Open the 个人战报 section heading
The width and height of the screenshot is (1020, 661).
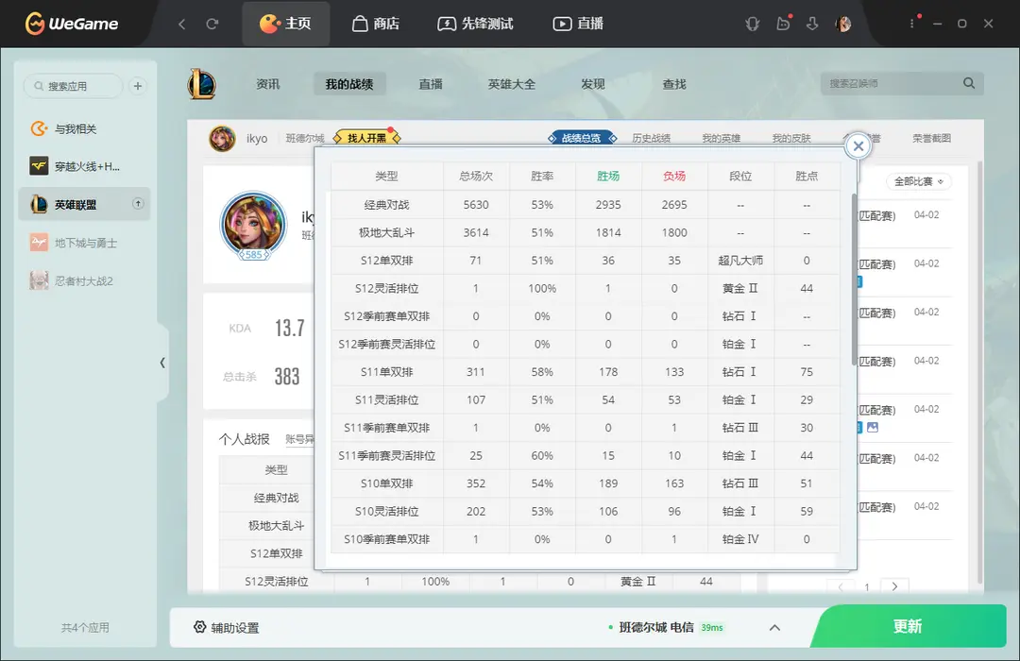244,439
